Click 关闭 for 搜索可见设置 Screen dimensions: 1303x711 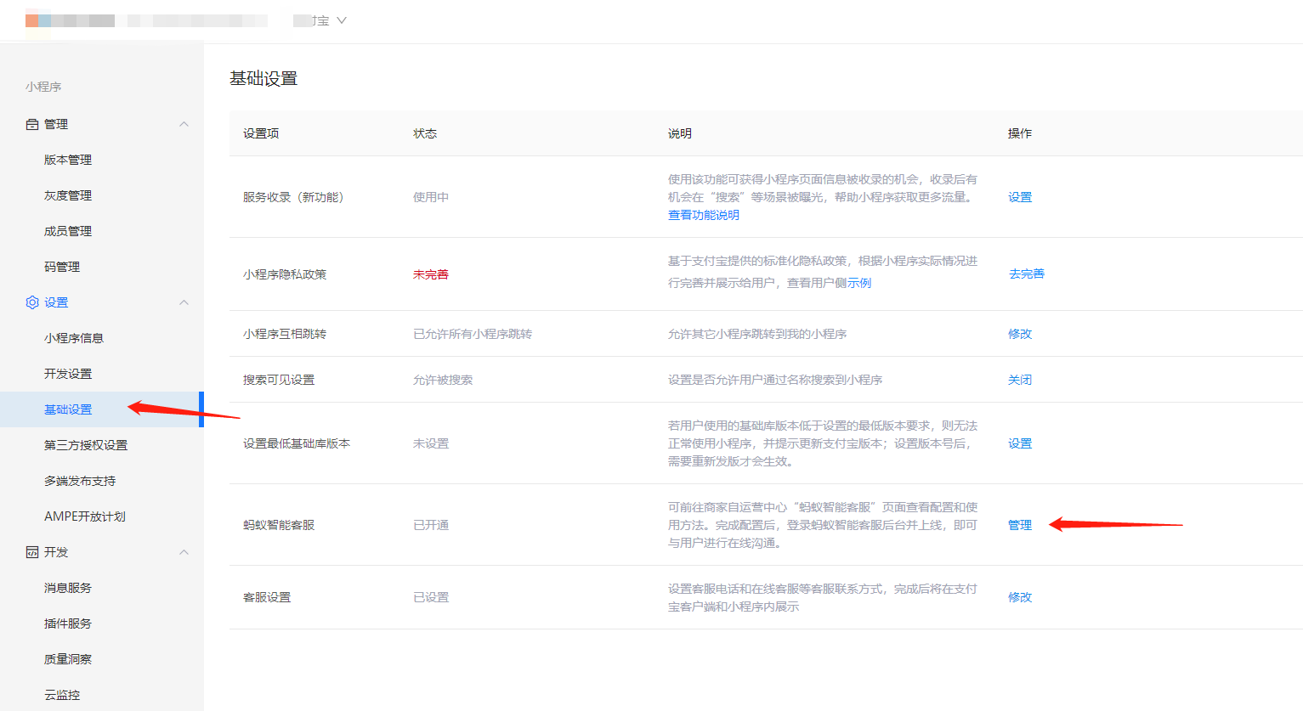coord(1019,380)
